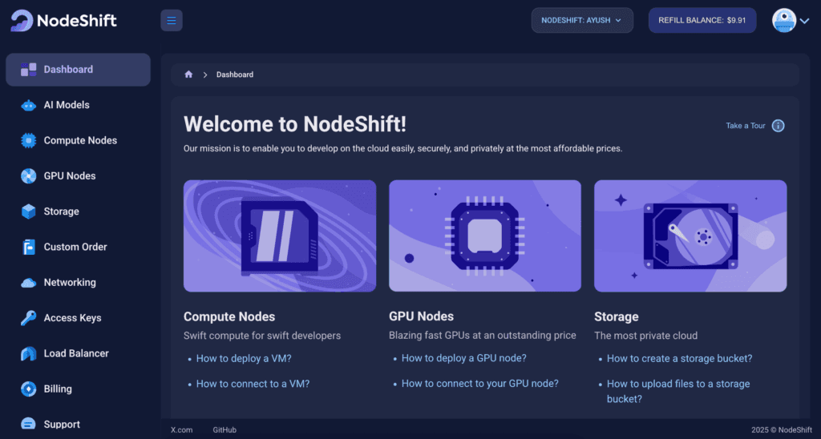Click the Load Balancer icon
Viewport: 821px width, 439px height.
click(29, 353)
